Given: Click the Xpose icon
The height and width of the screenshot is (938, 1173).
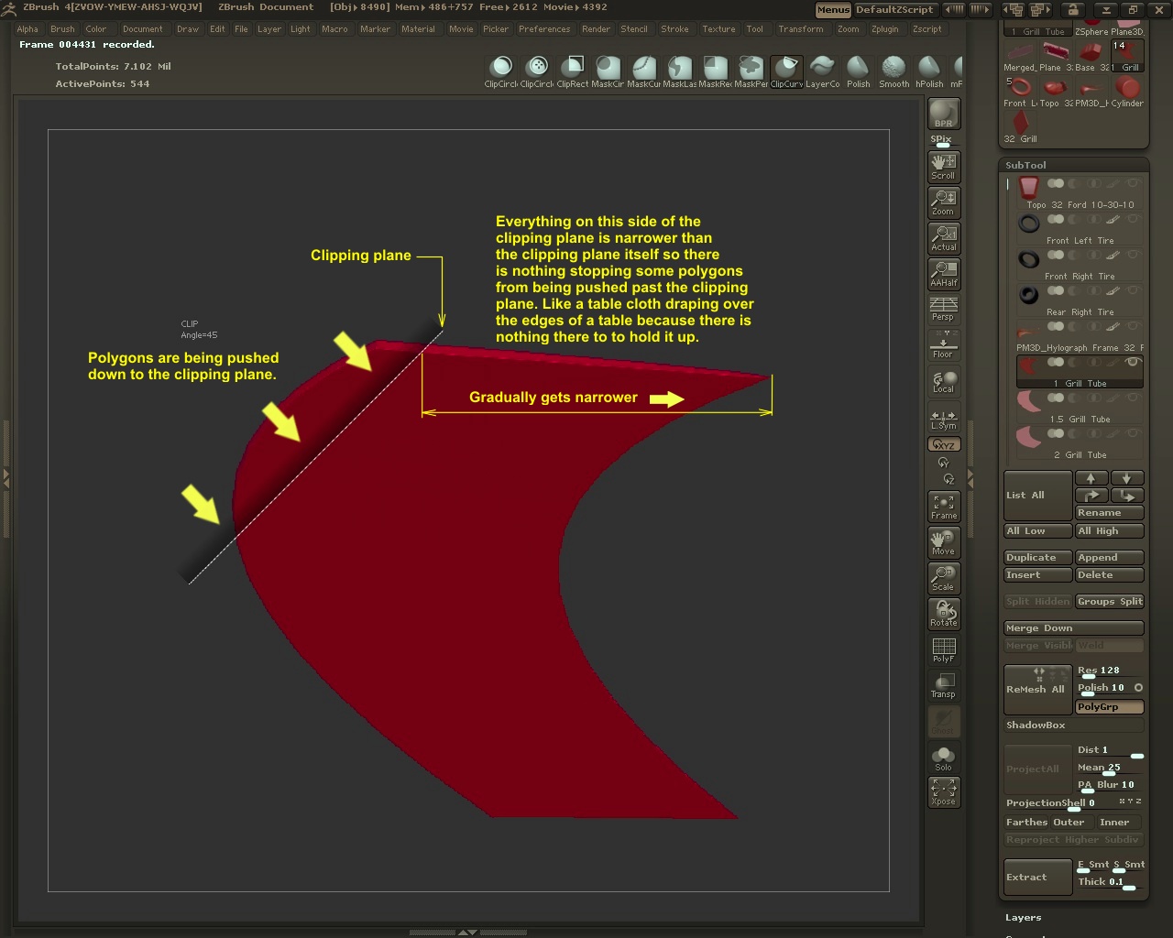Looking at the screenshot, I should tap(943, 791).
